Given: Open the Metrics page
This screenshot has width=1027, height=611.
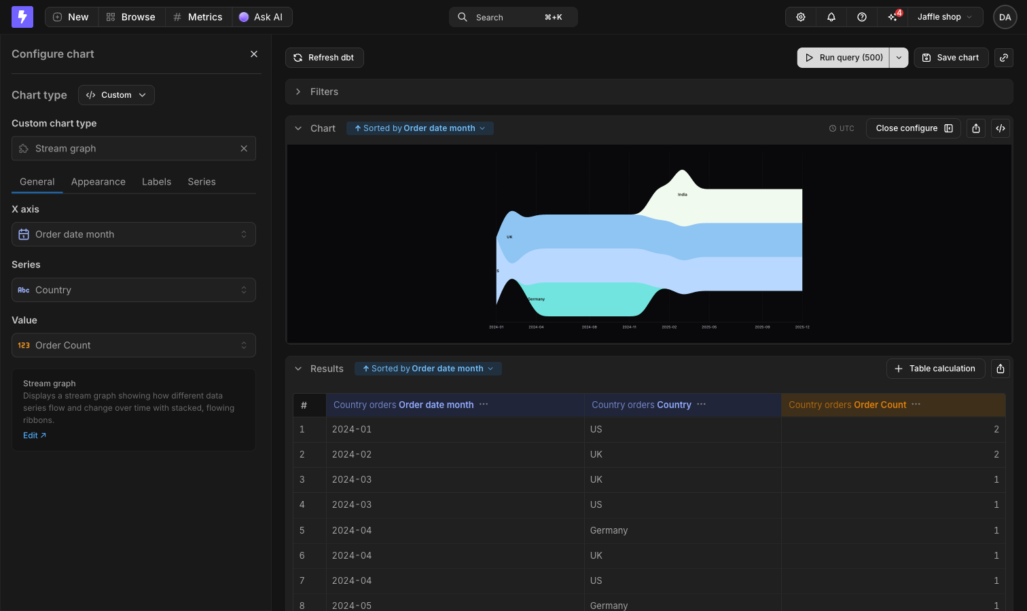Looking at the screenshot, I should click(x=198, y=17).
